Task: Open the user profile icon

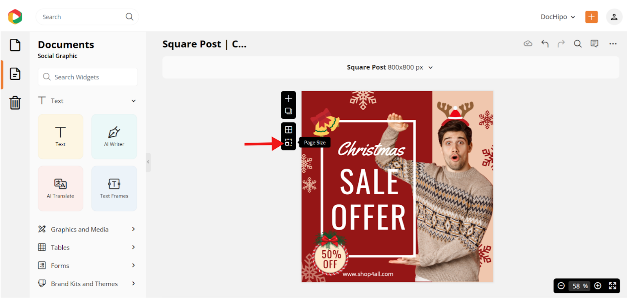Action: pyautogui.click(x=614, y=17)
